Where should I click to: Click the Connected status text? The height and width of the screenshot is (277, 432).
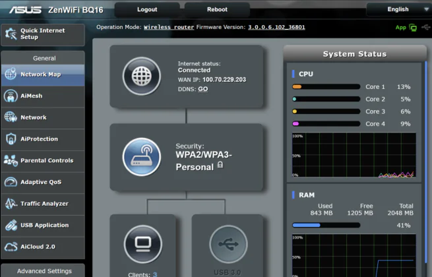[194, 71]
